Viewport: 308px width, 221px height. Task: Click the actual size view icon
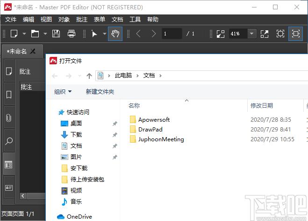click(280, 34)
